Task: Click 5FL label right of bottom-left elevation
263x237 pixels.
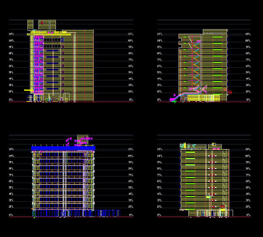Action: (x=131, y=188)
